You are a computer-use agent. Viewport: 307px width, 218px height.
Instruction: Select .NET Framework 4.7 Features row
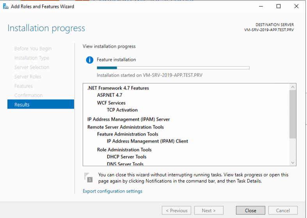click(x=118, y=88)
